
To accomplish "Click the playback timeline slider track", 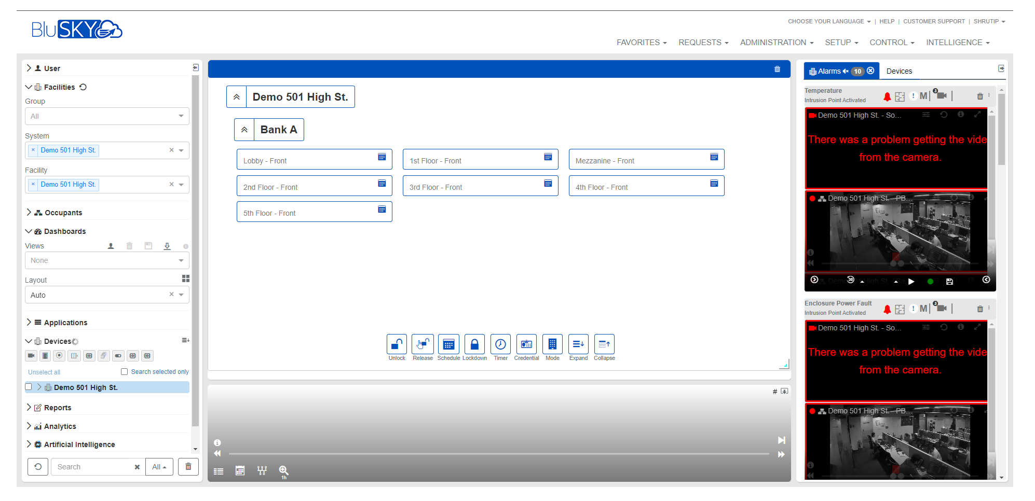I will pos(498,454).
